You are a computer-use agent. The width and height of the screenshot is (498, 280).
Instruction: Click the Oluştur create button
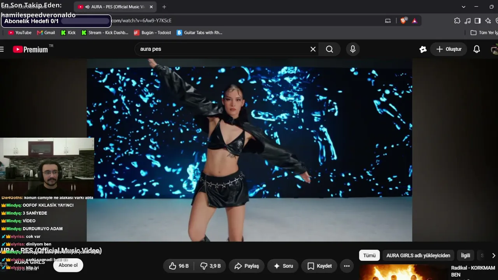coord(449,49)
